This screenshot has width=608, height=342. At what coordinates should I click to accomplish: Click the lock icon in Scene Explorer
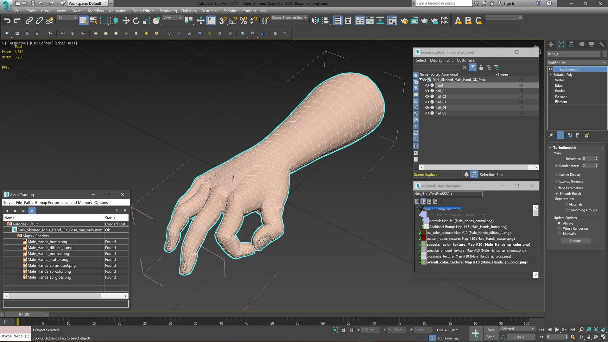point(481,67)
